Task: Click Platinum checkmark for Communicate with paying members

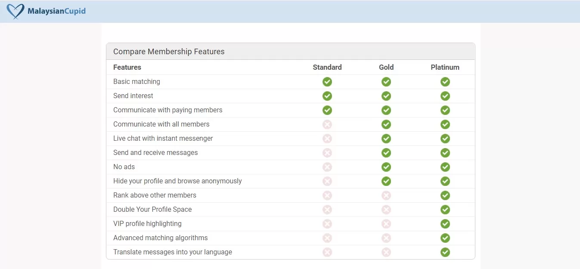Action: click(x=445, y=110)
